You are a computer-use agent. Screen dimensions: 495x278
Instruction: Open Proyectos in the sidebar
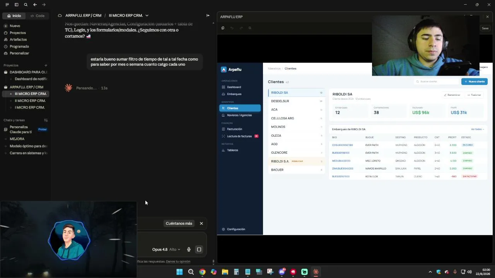click(18, 33)
